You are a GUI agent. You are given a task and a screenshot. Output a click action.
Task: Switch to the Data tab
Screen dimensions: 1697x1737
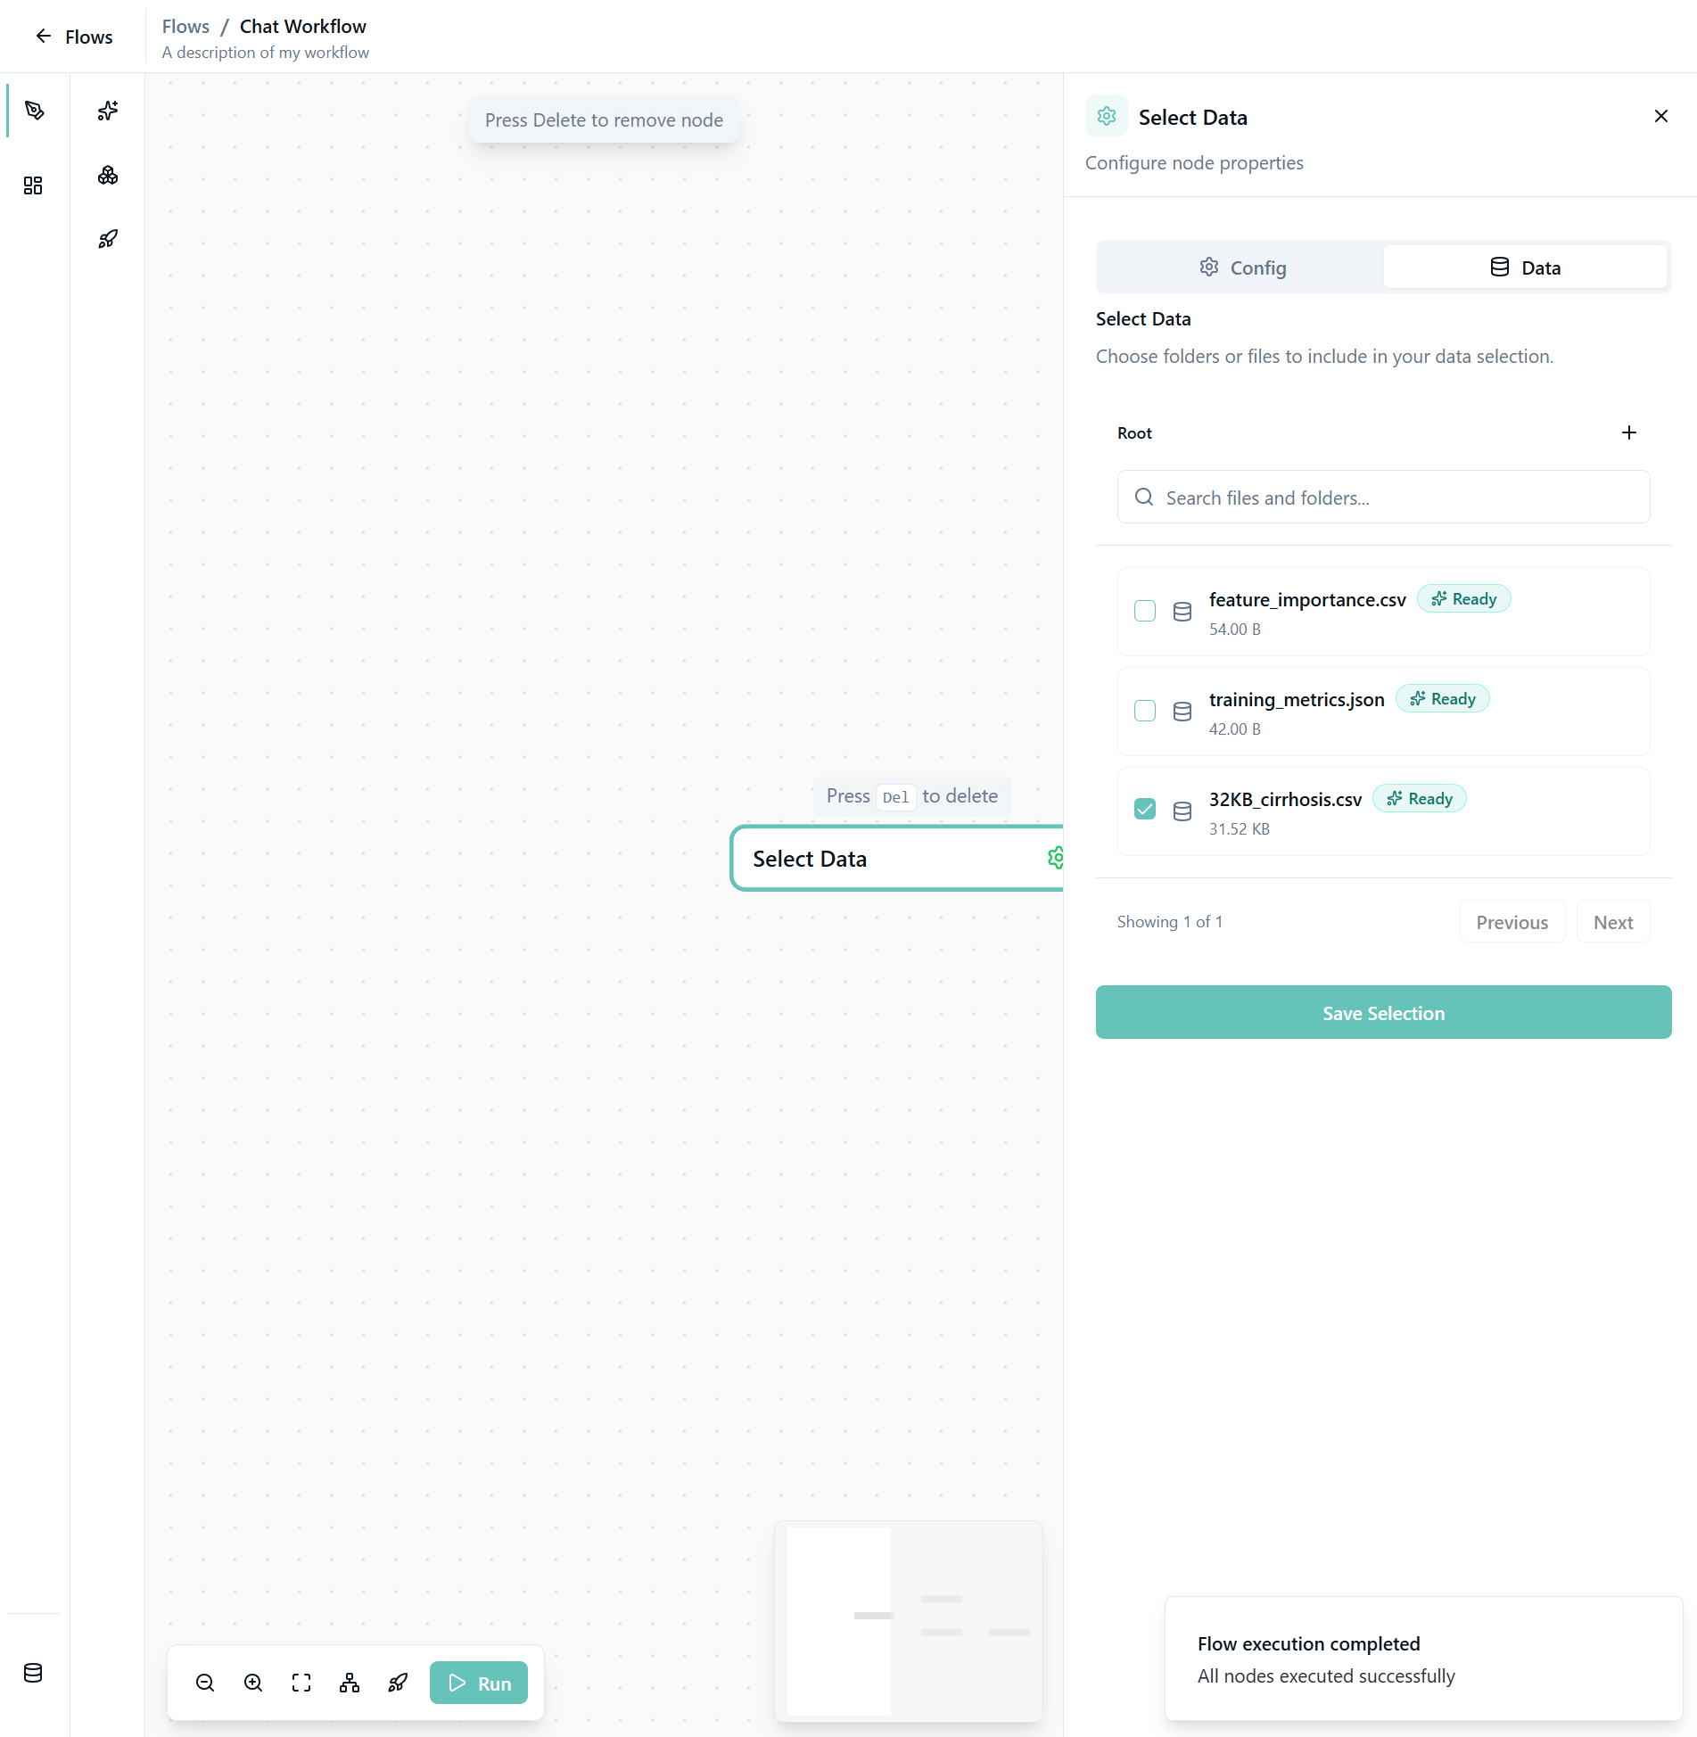pyautogui.click(x=1525, y=268)
